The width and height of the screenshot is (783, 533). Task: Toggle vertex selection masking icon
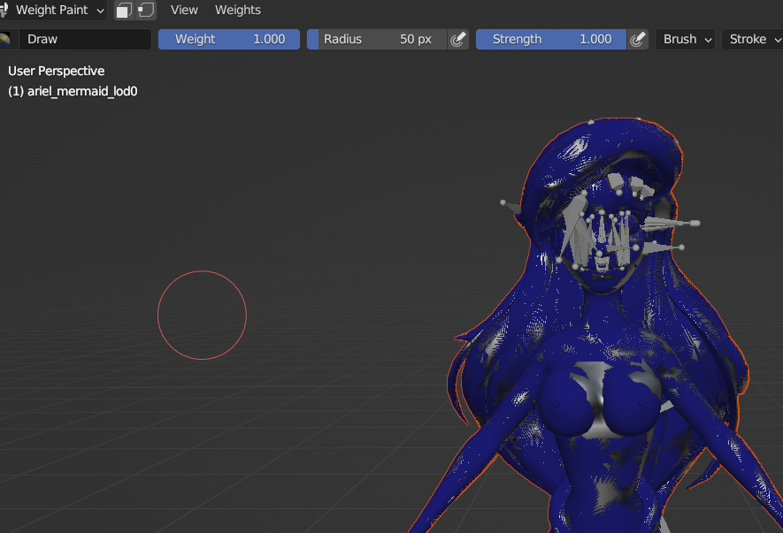pyautogui.click(x=146, y=11)
